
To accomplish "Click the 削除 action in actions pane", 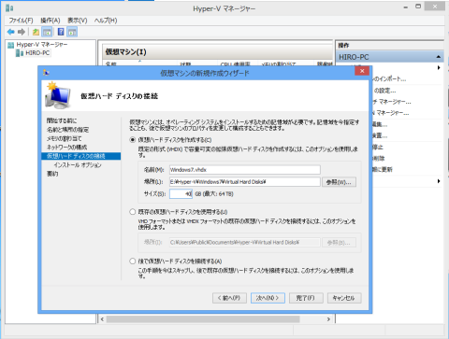I will 379,158.
